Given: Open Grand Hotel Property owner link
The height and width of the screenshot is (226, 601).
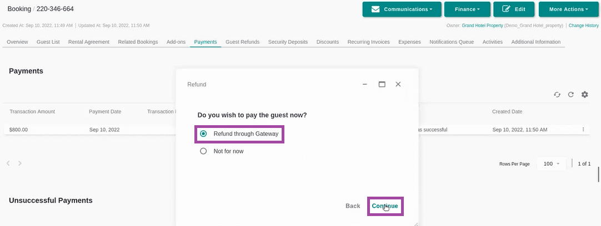Looking at the screenshot, I should (482, 25).
